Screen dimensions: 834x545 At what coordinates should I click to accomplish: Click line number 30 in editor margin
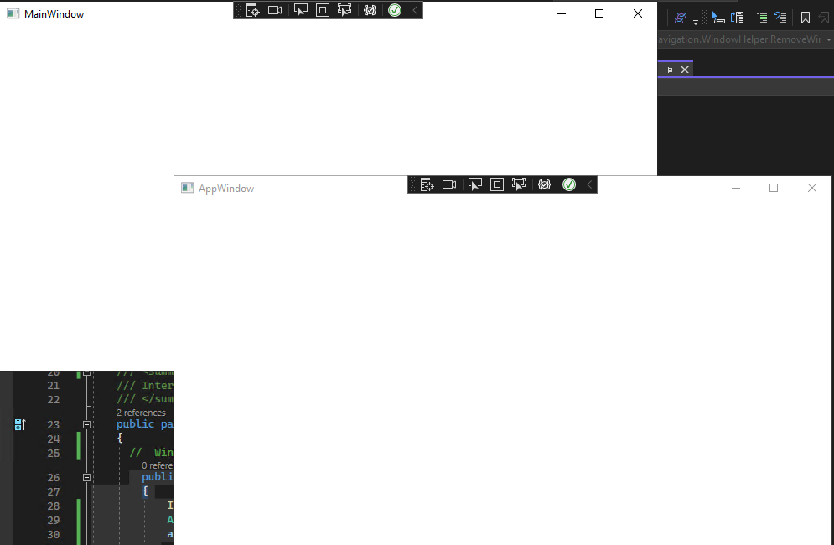coord(53,534)
